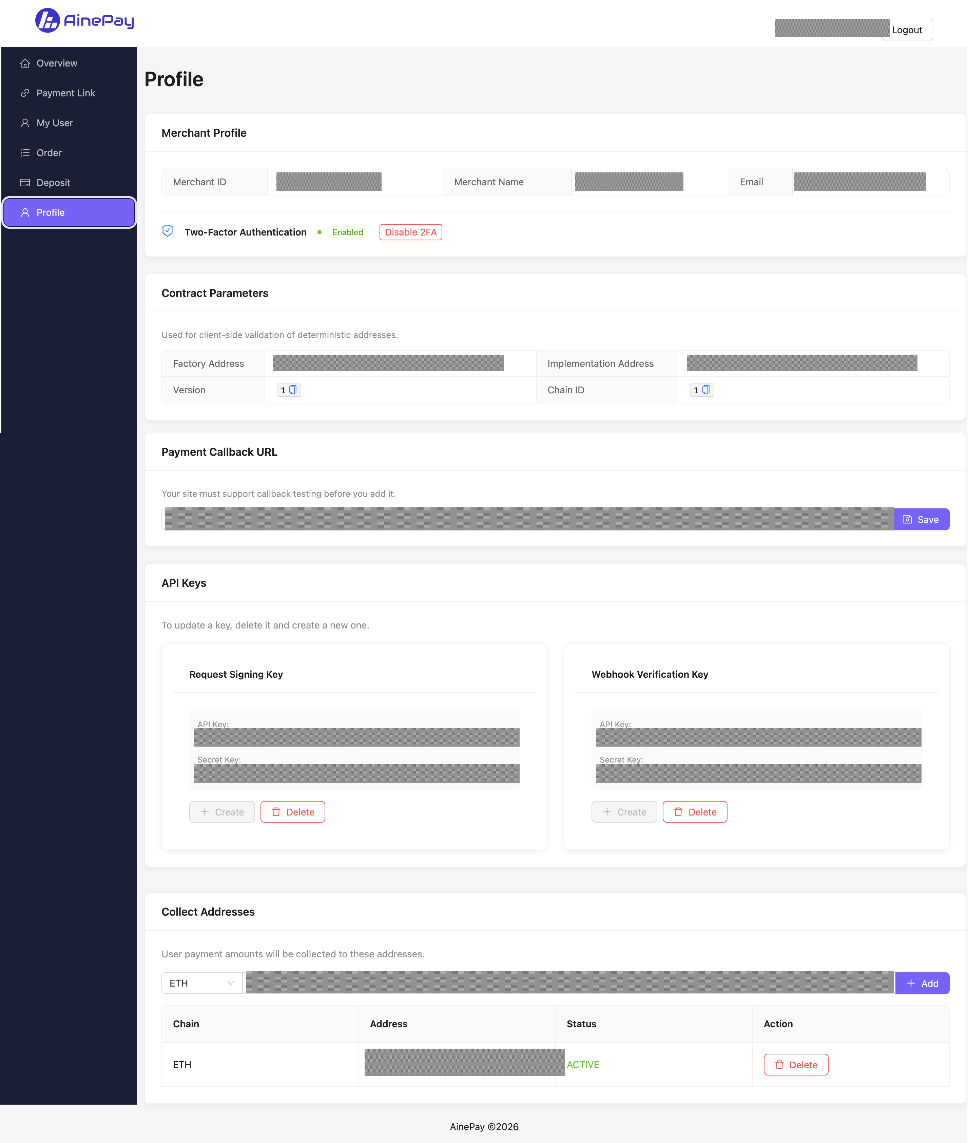Click the Payment Link chain icon
The image size is (968, 1143).
coord(25,93)
